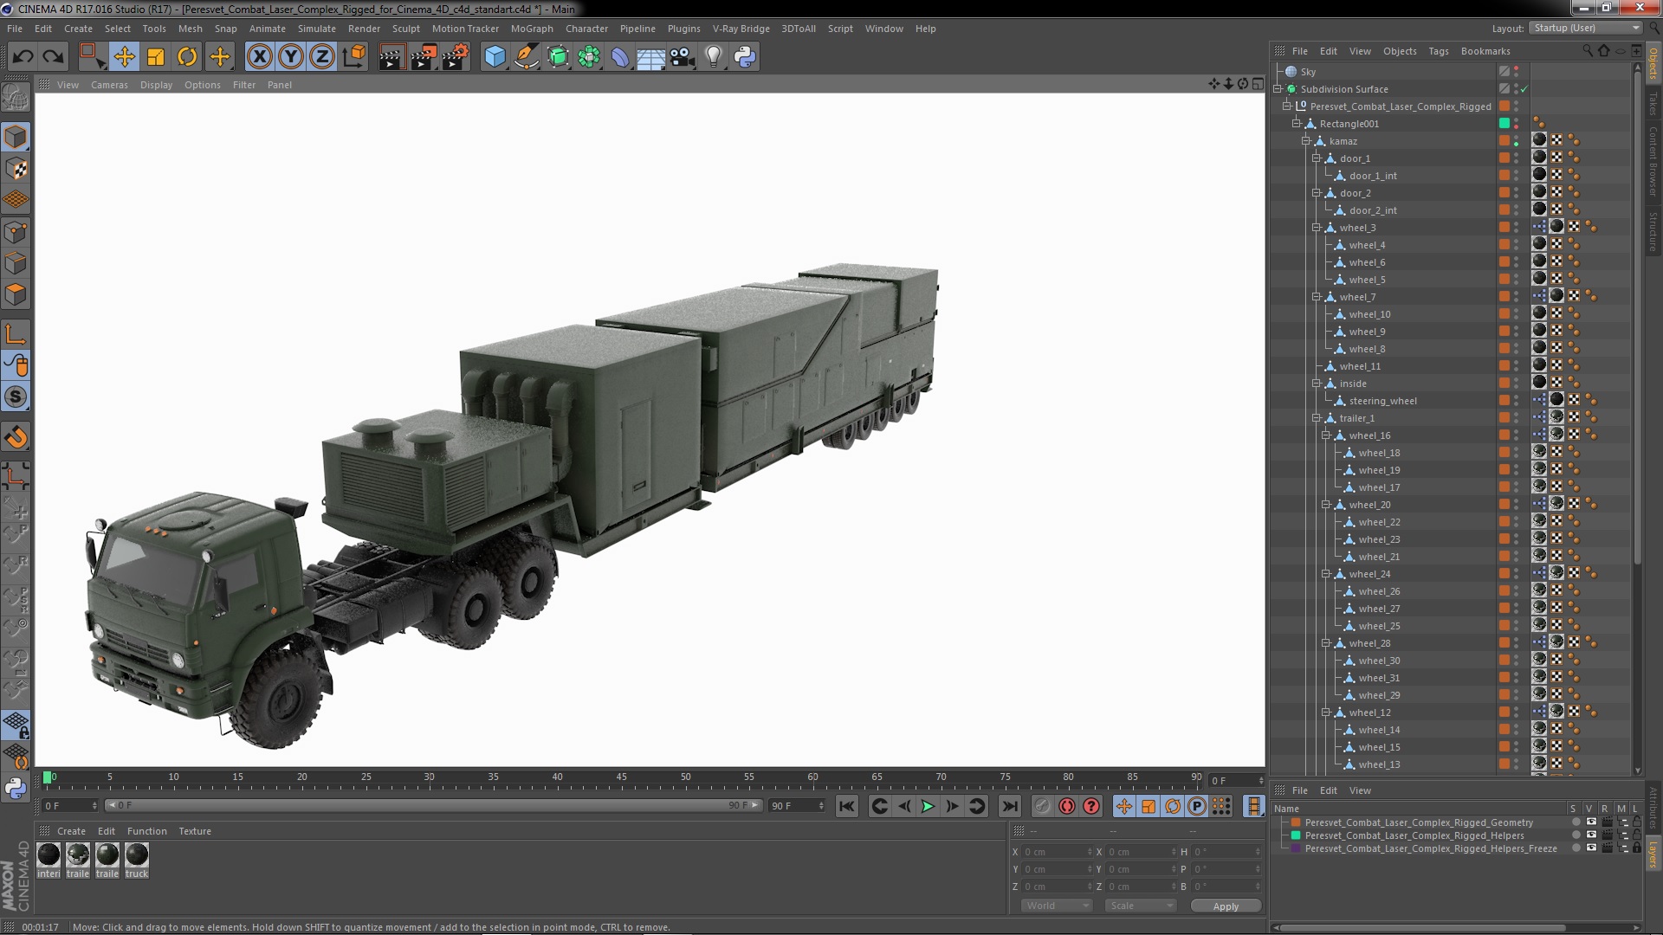The height and width of the screenshot is (935, 1663).
Task: Collapse the kamaz hierarchy
Action: click(x=1306, y=141)
